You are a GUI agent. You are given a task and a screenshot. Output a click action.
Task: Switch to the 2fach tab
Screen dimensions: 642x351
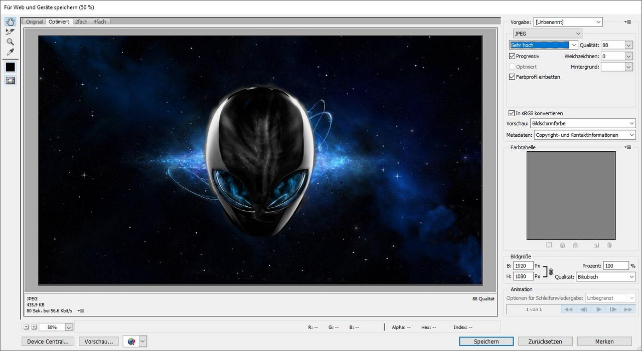81,22
